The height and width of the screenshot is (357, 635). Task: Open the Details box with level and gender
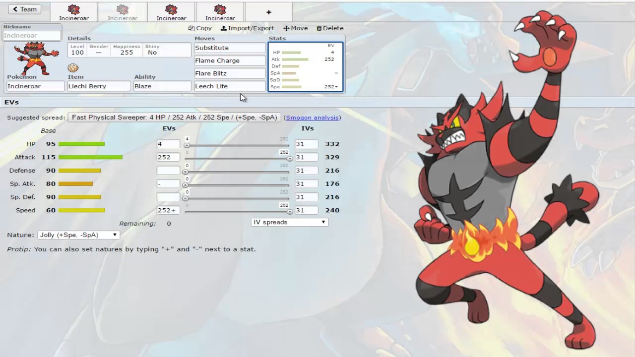pyautogui.click(x=129, y=50)
